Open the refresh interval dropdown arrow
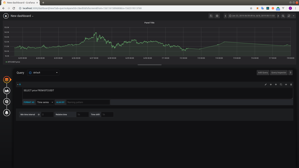Viewport: 299px width, 168px height. 294,16
